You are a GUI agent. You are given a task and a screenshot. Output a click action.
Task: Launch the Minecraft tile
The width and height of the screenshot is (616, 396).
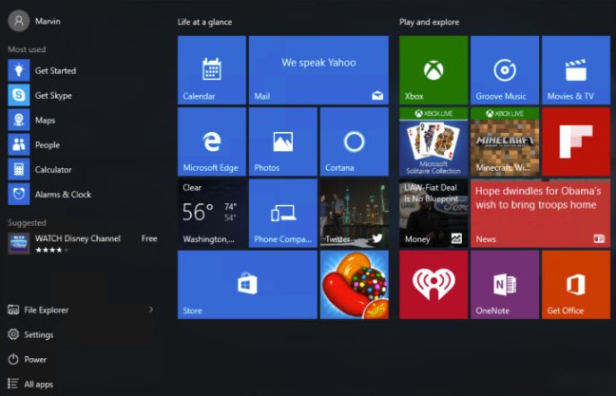[505, 141]
